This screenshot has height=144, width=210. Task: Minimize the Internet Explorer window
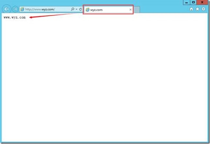tap(187, 2)
